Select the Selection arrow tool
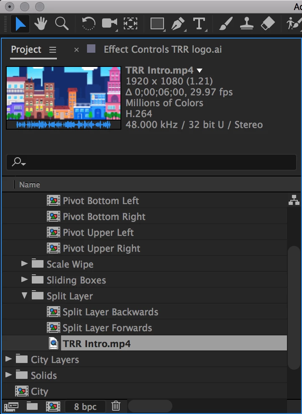 (20, 24)
